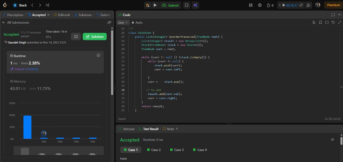Screen dimensions: 343x162
Task: Click Analyze Complexity link
Action: click(24, 69)
